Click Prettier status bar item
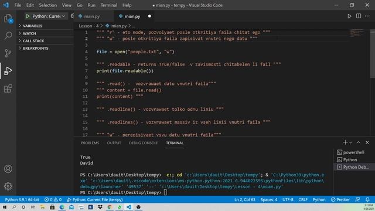This screenshot has height=211, width=375. tap(340, 199)
